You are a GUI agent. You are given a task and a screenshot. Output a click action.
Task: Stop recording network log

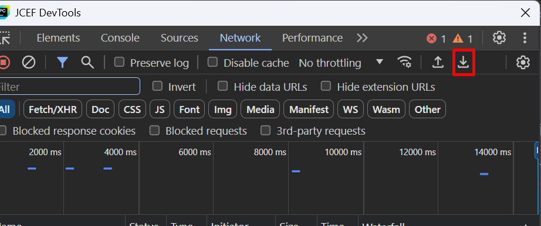click(x=4, y=63)
